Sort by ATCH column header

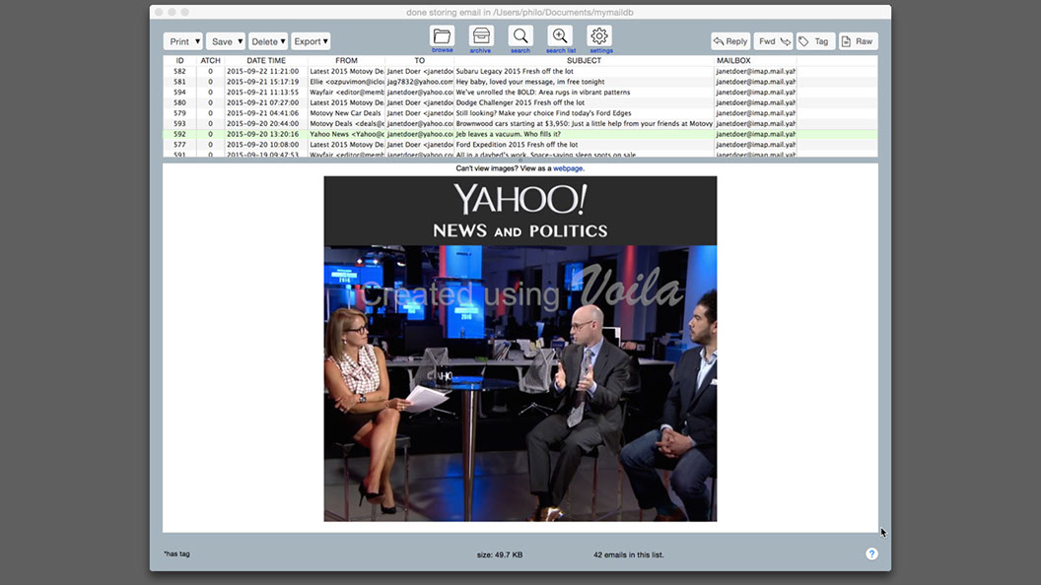click(x=210, y=60)
